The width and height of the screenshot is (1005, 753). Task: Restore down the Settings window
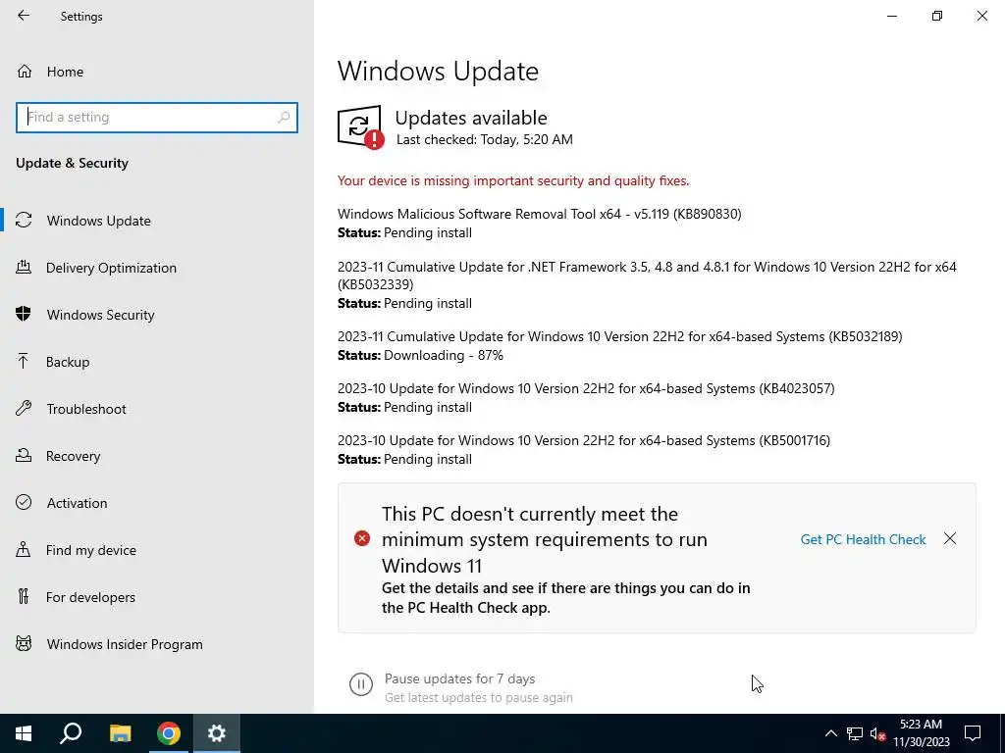(x=937, y=16)
